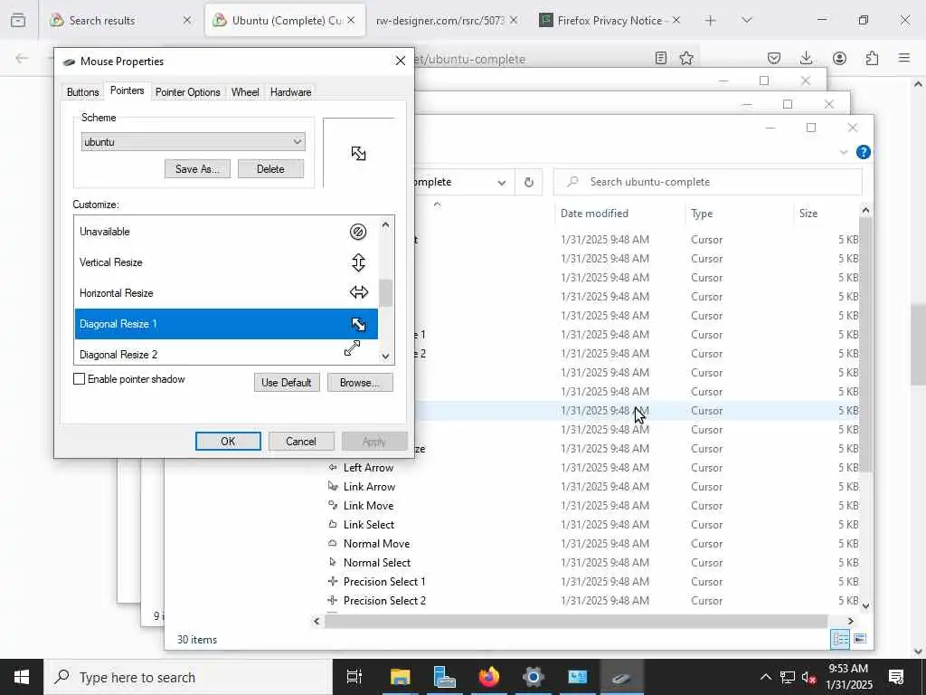Viewport: 926px width, 695px height.
Task: Open the Scheme dropdown showing ubuntu
Action: (194, 142)
